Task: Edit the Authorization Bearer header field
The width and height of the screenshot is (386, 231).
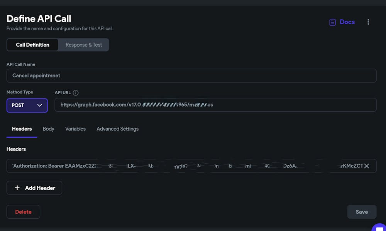Action: [x=185, y=166]
